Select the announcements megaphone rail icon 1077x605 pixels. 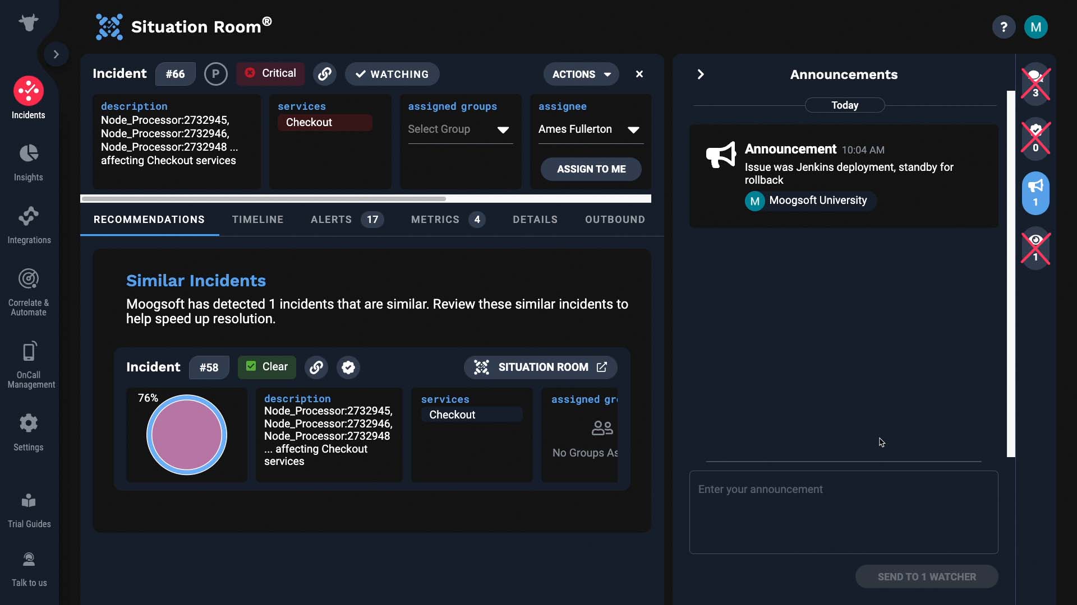tap(1035, 193)
